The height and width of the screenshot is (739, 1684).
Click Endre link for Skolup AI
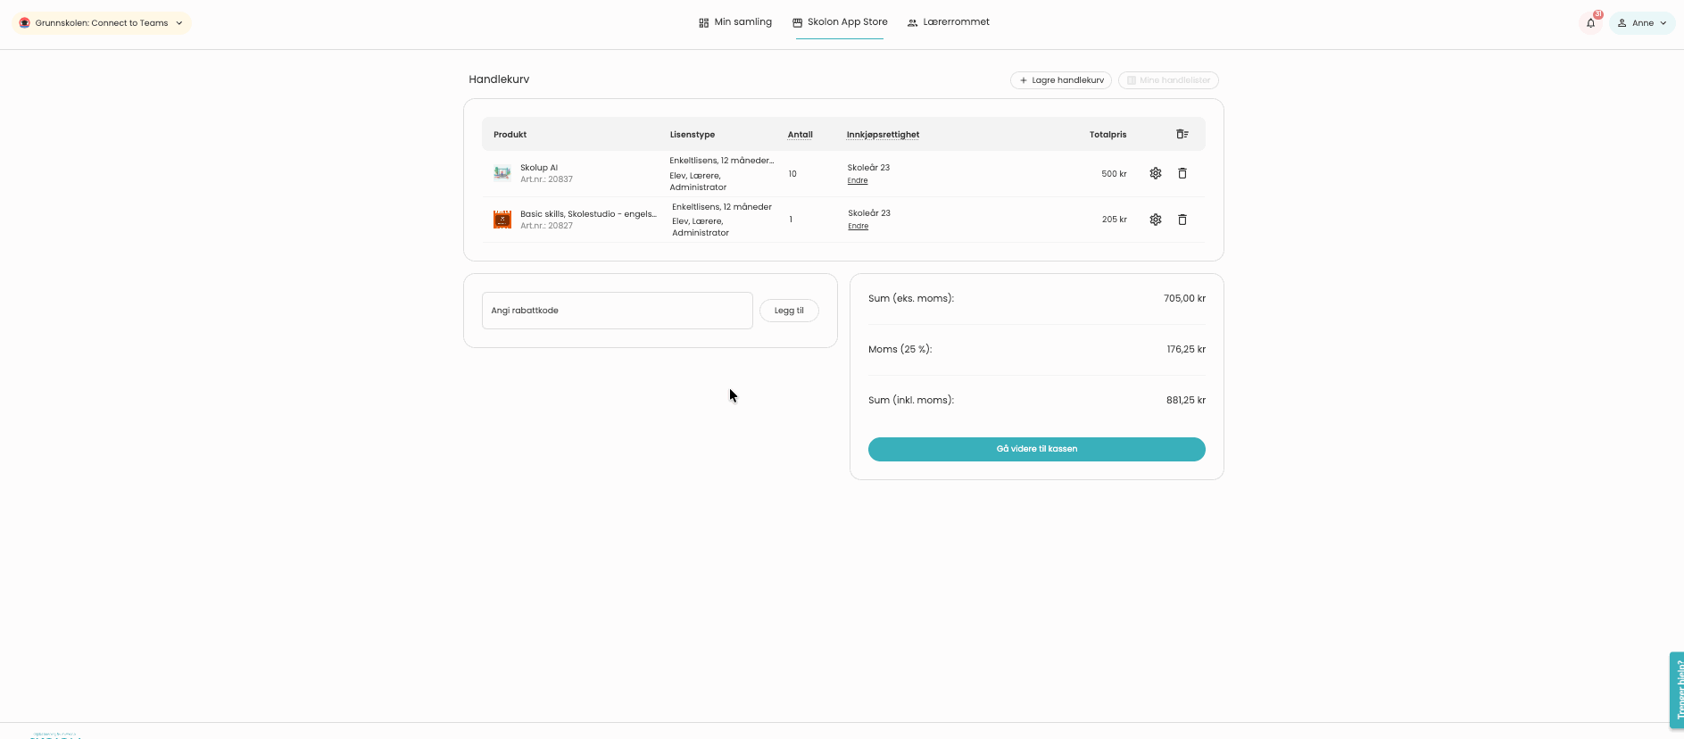pyautogui.click(x=858, y=181)
